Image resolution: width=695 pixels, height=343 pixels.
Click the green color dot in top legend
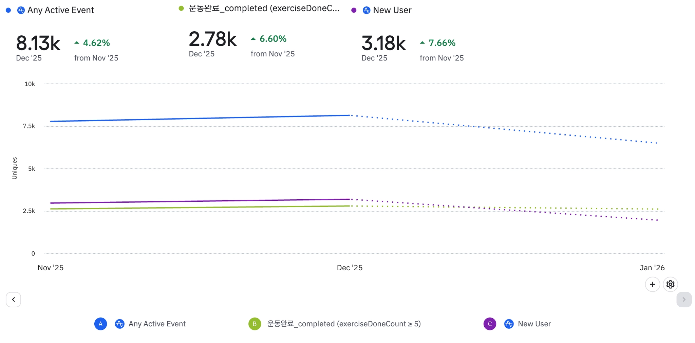[x=181, y=8]
